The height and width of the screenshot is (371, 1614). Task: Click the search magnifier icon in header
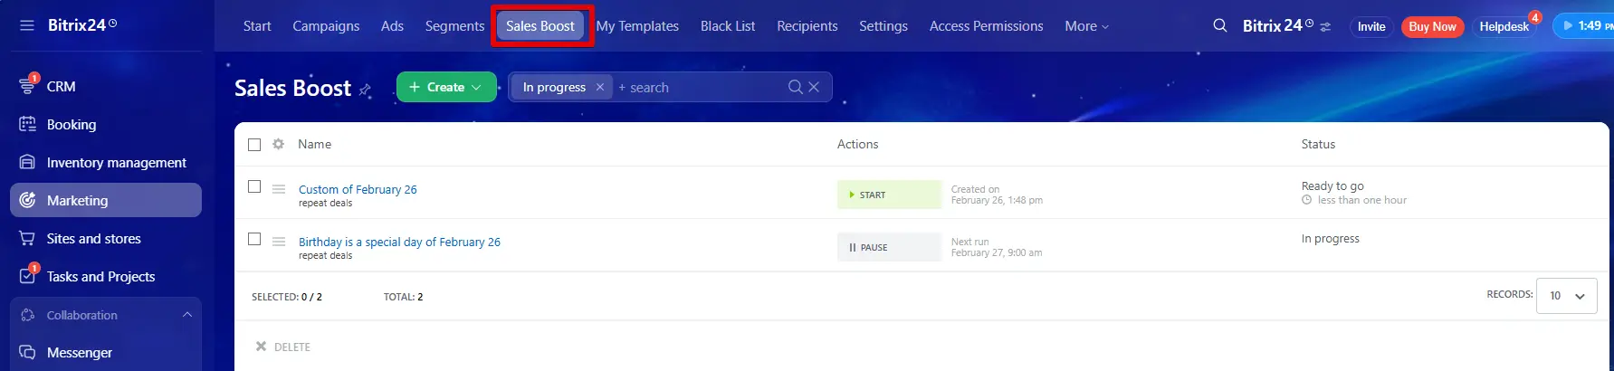pyautogui.click(x=1220, y=25)
